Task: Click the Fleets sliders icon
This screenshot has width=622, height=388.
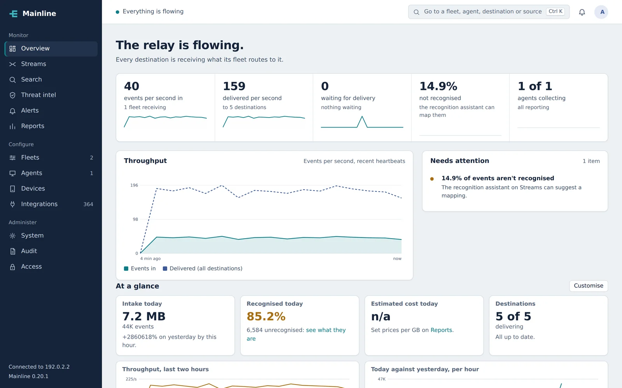Action: 12,158
